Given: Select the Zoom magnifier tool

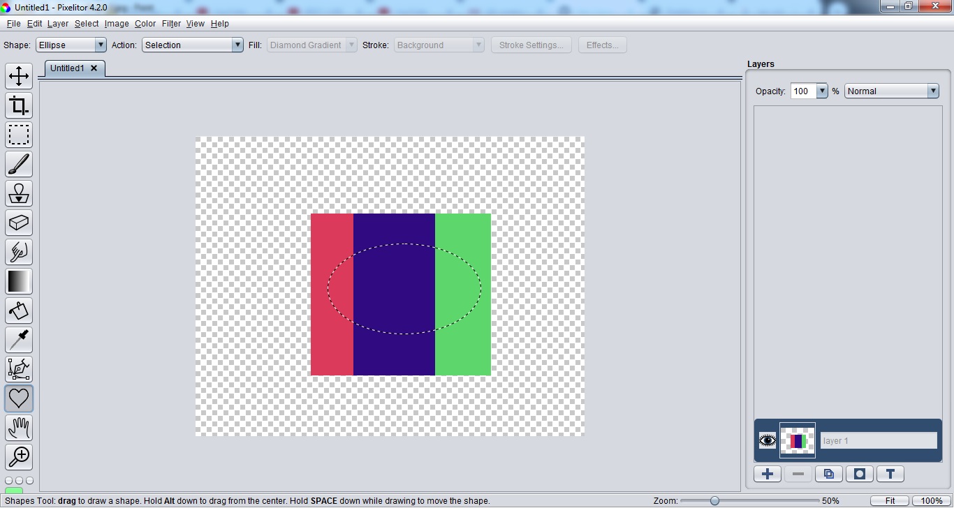Looking at the screenshot, I should (19, 457).
